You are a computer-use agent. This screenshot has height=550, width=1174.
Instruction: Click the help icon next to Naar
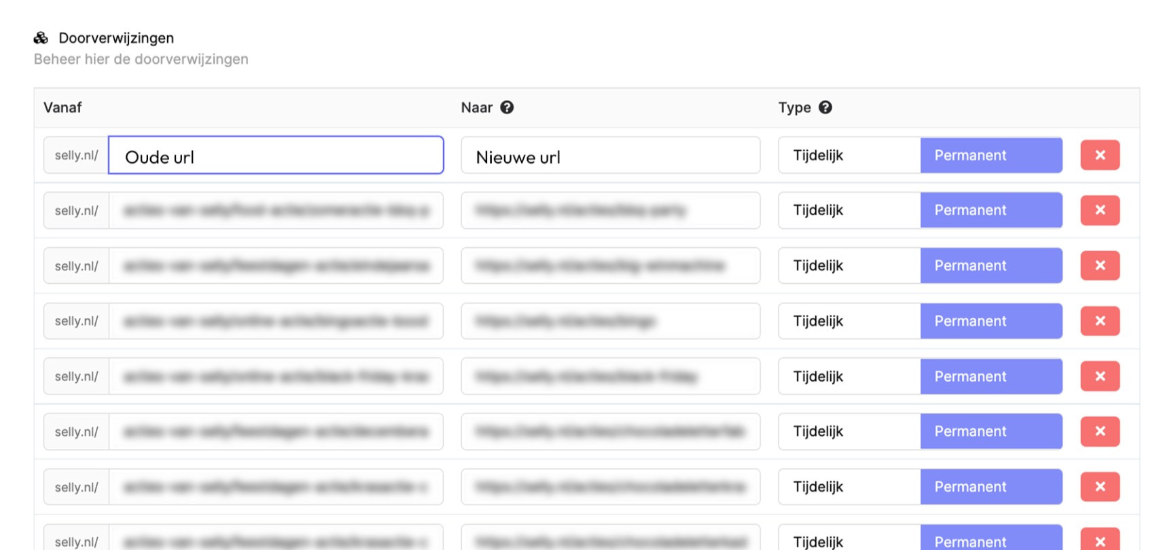(x=507, y=107)
